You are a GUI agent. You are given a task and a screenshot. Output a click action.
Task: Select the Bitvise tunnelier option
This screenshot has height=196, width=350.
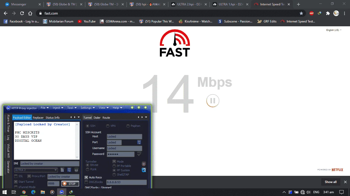pos(88,165)
